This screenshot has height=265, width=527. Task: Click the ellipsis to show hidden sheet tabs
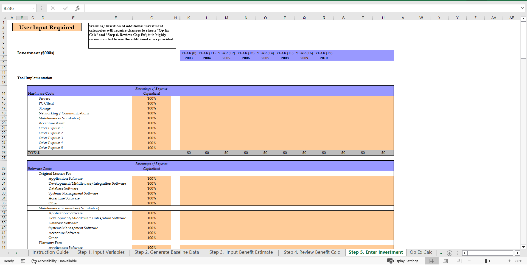point(441,253)
